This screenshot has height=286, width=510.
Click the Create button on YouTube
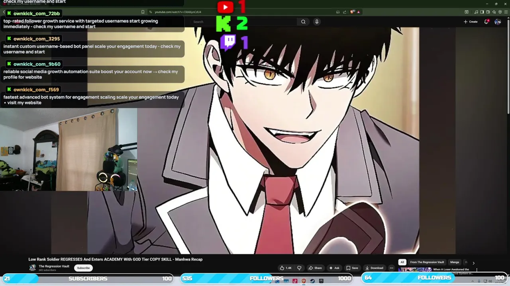[471, 22]
